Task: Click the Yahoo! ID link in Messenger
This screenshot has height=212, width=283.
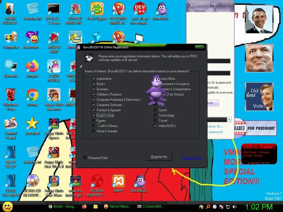Action: point(215,126)
